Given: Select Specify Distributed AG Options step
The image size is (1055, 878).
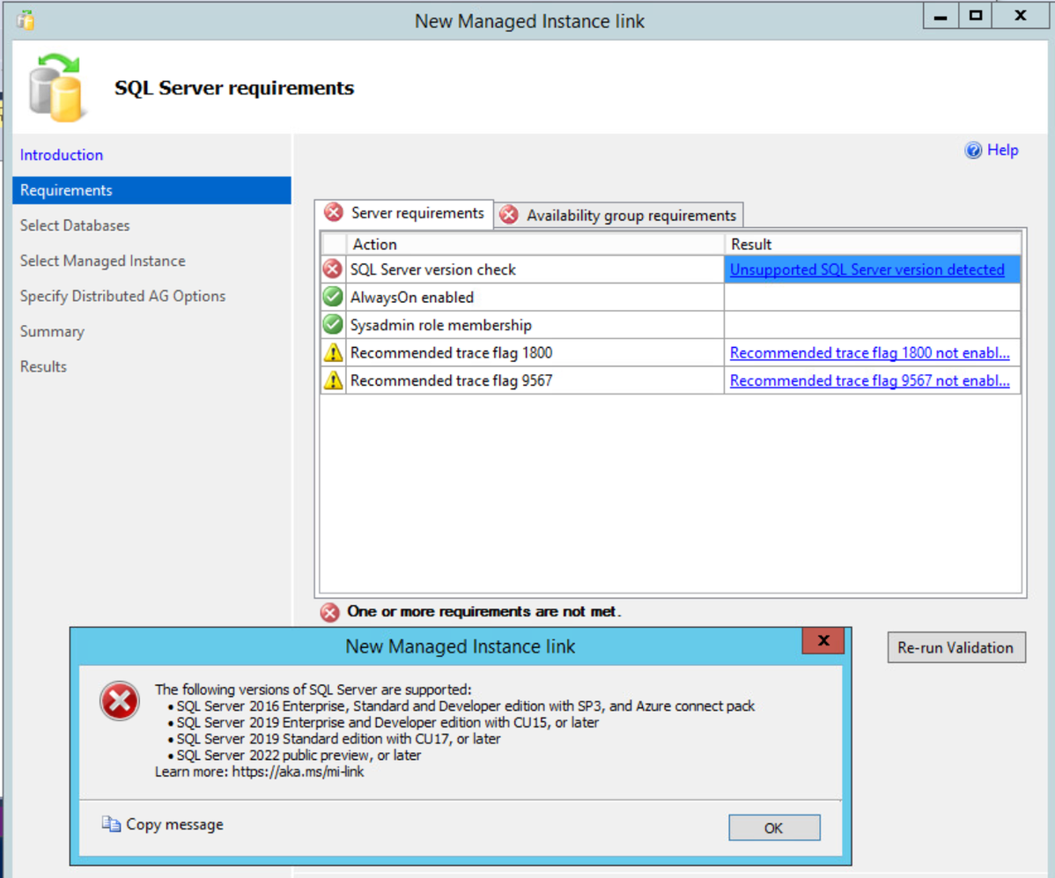Looking at the screenshot, I should 122,296.
